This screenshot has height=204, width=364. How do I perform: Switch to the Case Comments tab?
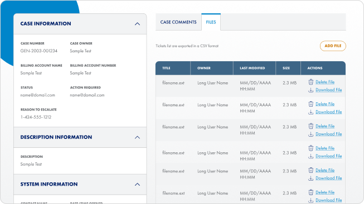[178, 22]
